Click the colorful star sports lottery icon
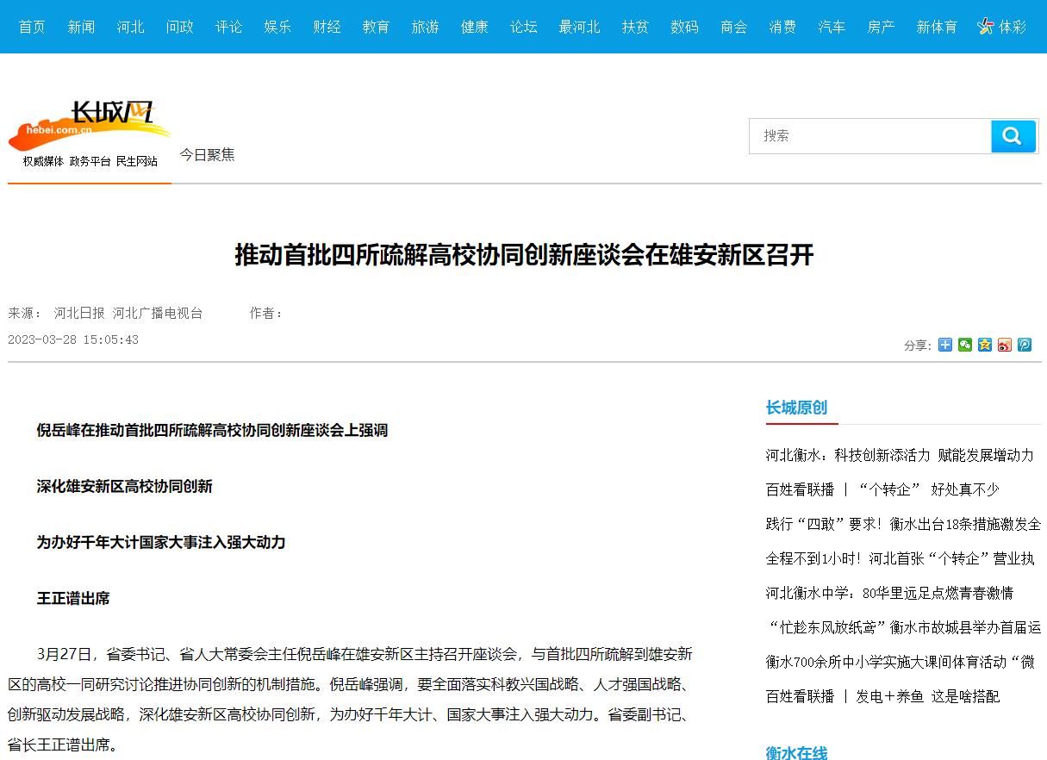The width and height of the screenshot is (1047, 760). tap(986, 27)
